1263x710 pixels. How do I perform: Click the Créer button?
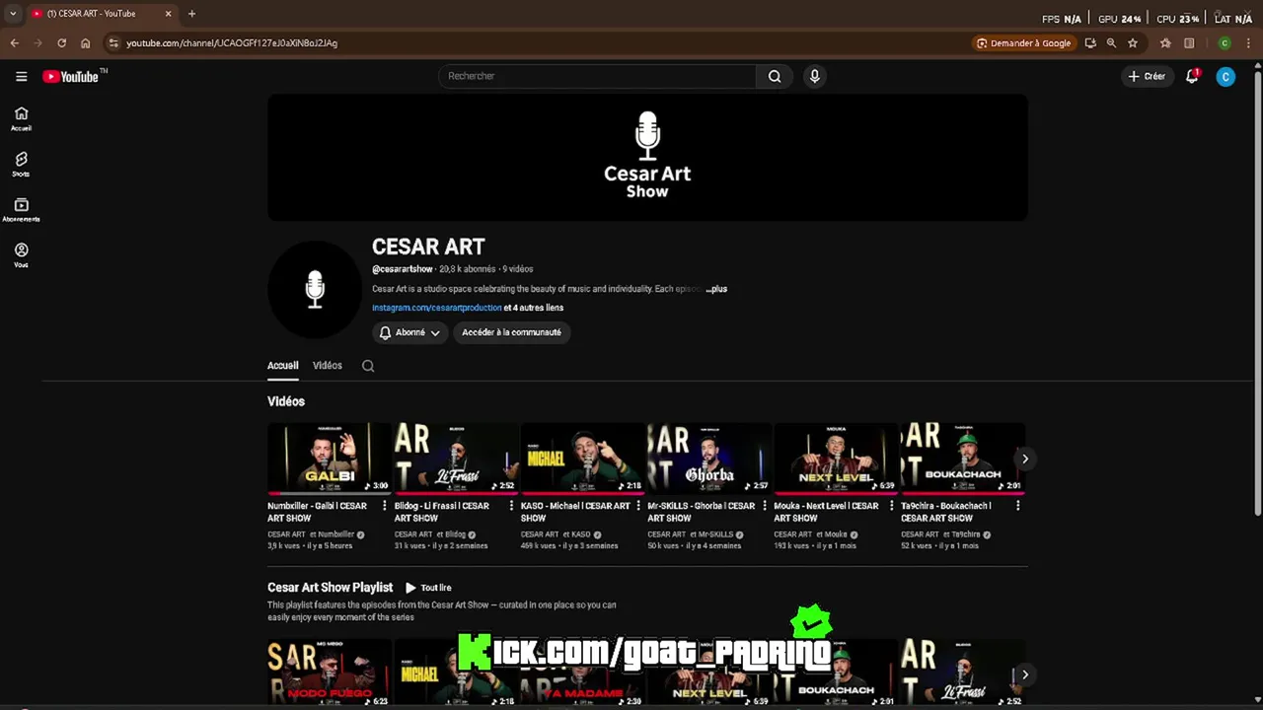[x=1148, y=76]
